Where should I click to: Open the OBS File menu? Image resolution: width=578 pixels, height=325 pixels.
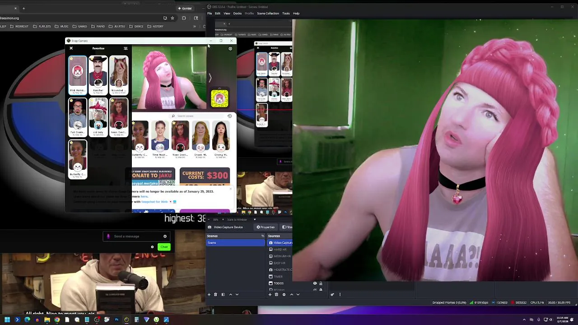coord(210,14)
